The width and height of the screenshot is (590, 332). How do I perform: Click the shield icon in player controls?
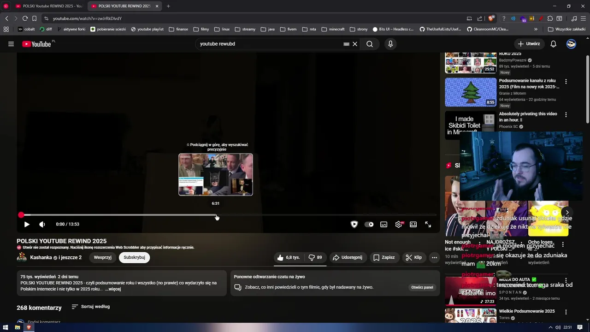pos(354,225)
